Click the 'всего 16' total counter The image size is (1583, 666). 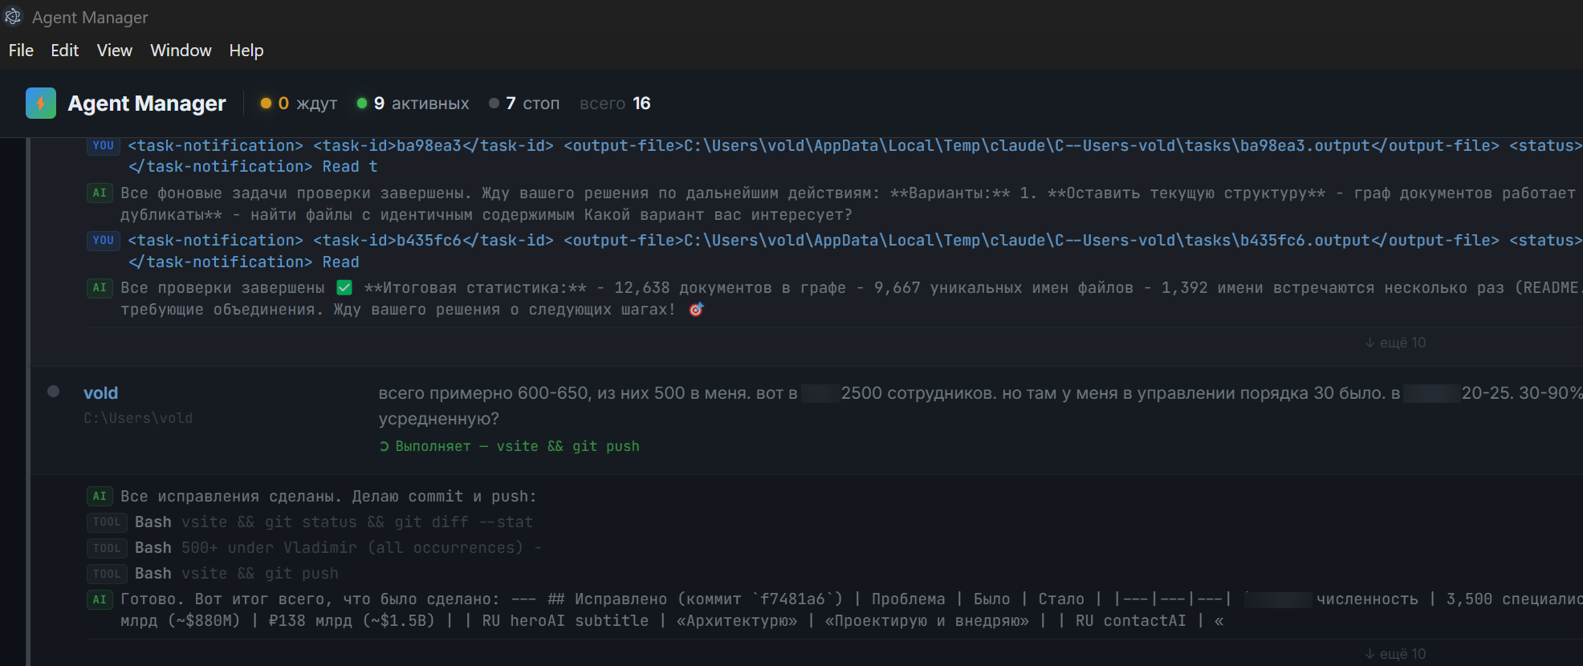pyautogui.click(x=615, y=104)
